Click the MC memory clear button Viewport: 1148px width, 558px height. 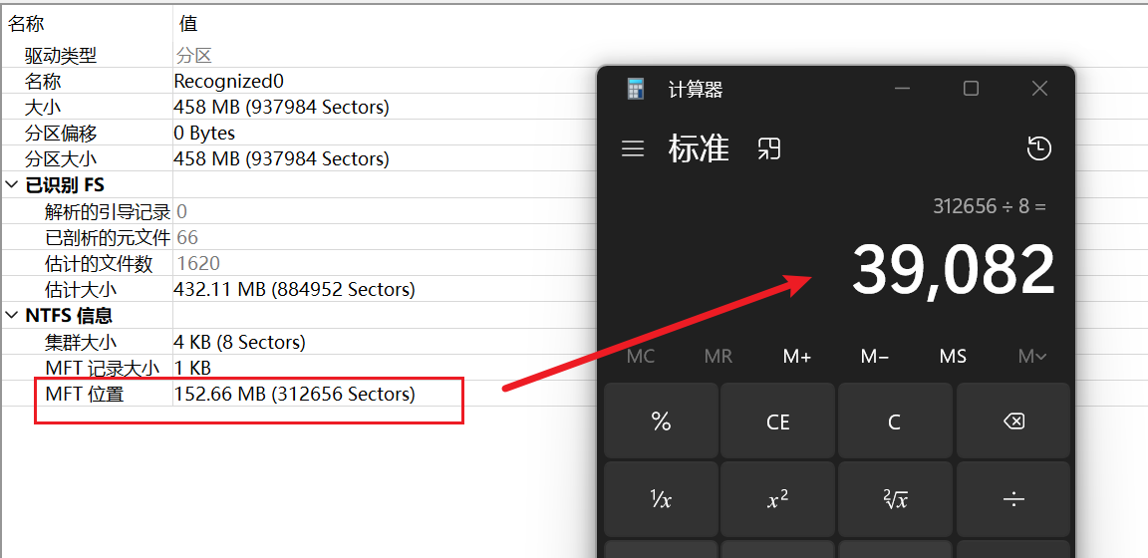641,357
